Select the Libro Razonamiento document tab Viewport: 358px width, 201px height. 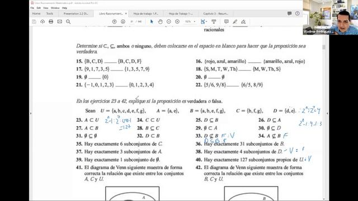point(111,13)
